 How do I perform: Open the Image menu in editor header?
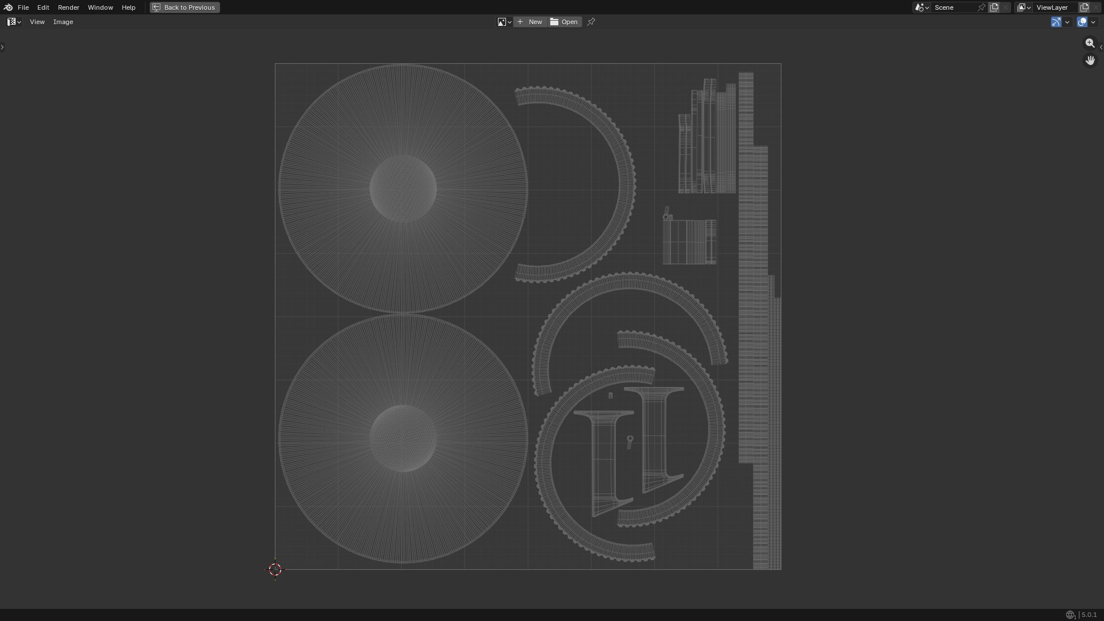[63, 22]
